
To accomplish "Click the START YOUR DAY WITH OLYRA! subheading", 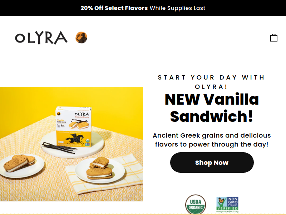I will point(211,82).
